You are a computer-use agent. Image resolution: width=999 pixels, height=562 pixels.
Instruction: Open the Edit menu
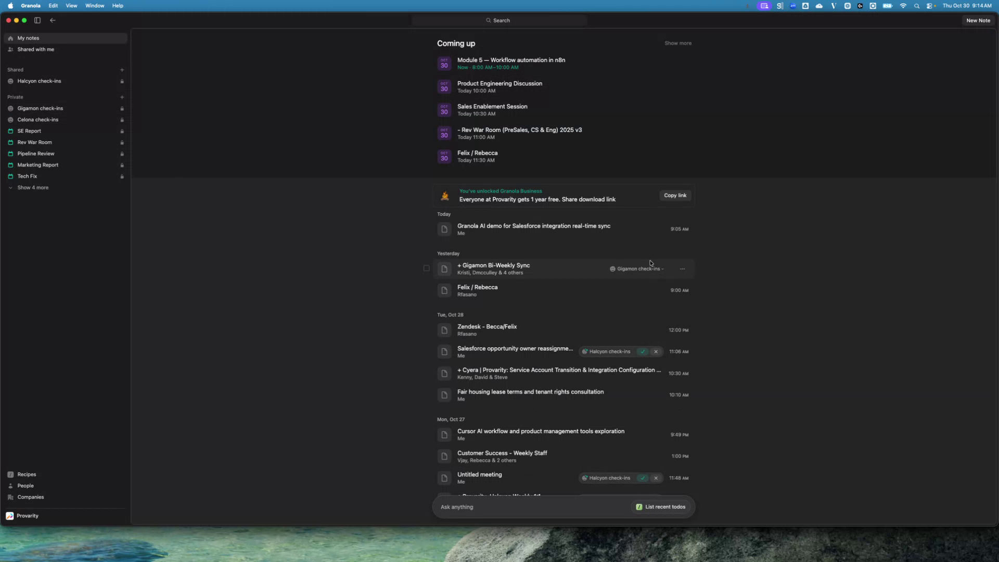pos(53,6)
